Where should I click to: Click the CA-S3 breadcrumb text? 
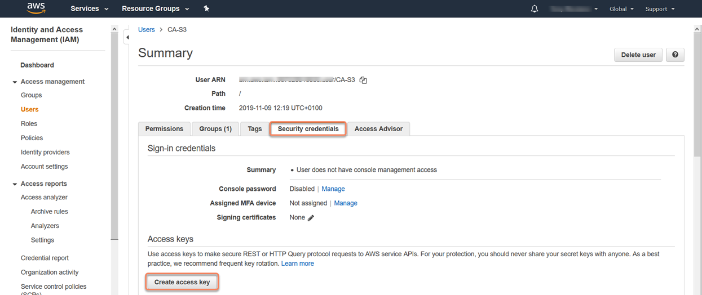pyautogui.click(x=177, y=29)
